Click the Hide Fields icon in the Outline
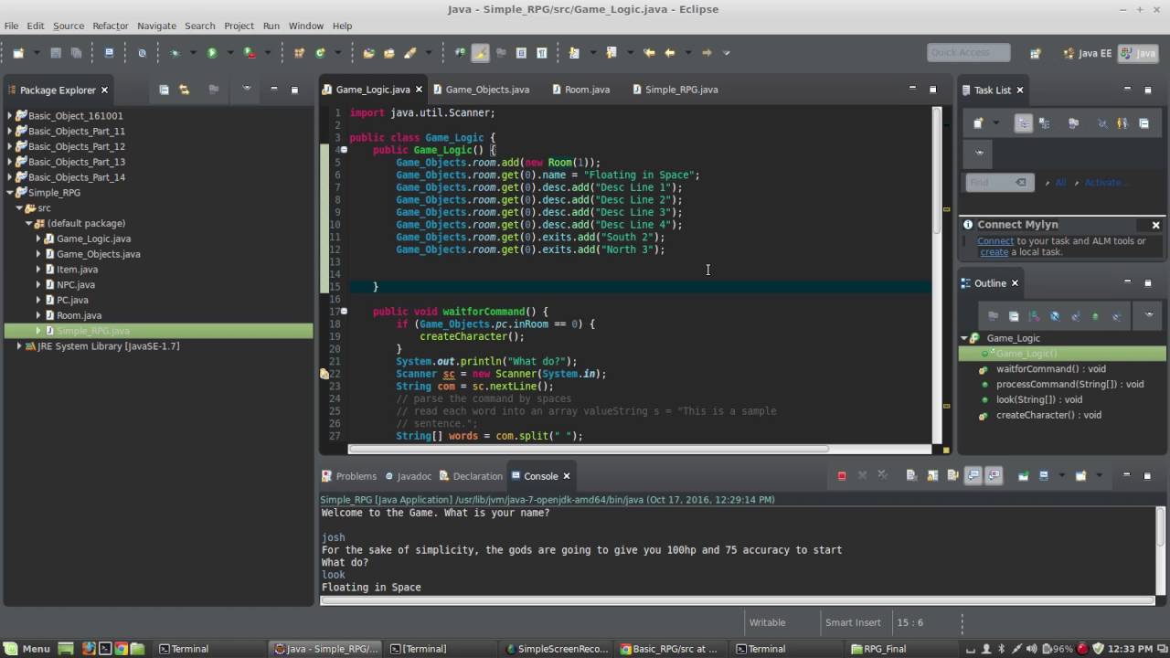1170x658 pixels. click(x=1055, y=316)
